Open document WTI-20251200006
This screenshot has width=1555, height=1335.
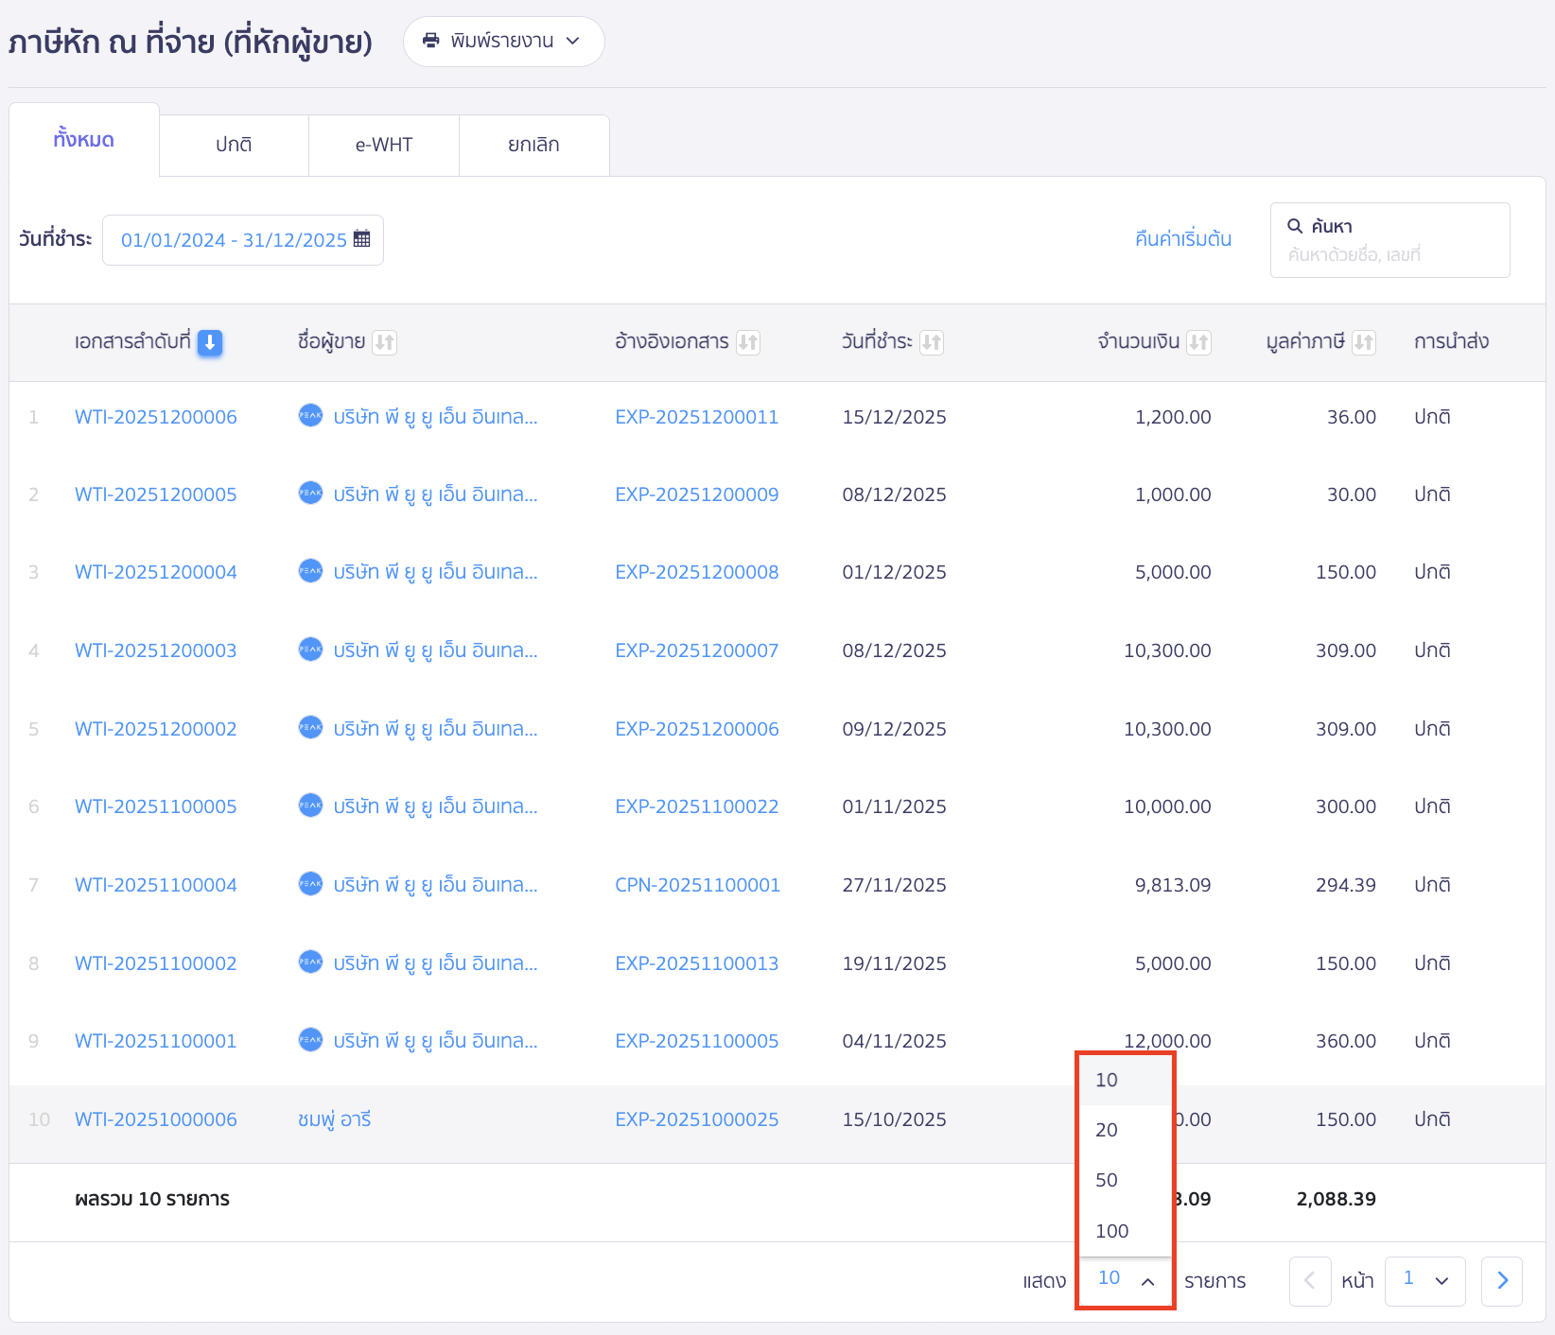click(156, 417)
